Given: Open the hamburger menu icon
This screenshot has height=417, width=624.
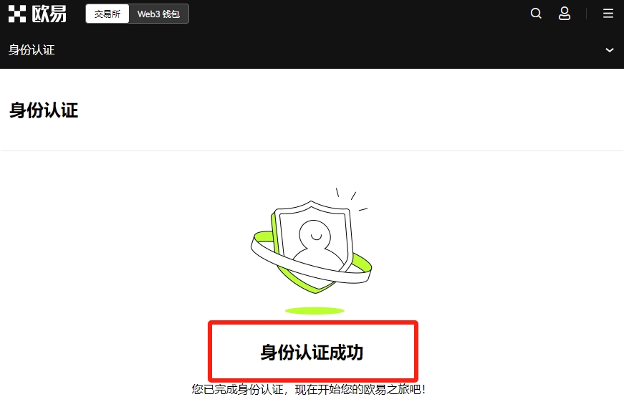Looking at the screenshot, I should pyautogui.click(x=608, y=14).
